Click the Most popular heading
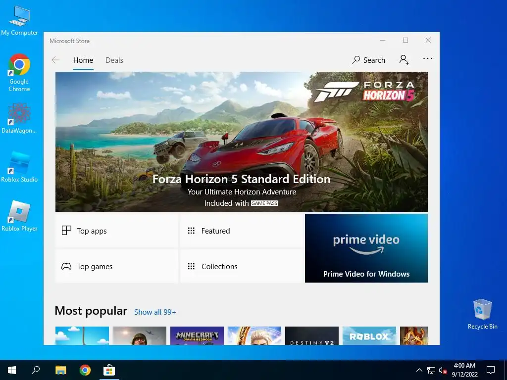The image size is (507, 380). coord(91,311)
